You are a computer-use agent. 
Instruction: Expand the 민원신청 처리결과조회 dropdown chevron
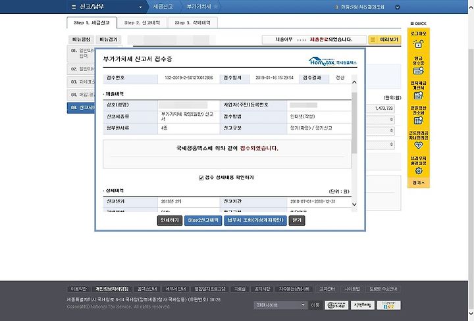coord(398,7)
